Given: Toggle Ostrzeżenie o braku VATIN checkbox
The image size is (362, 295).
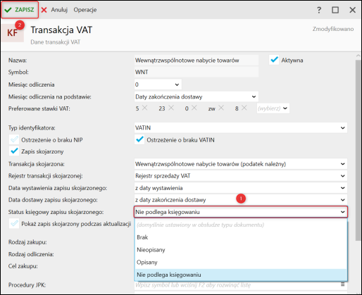Looking at the screenshot, I should point(139,139).
